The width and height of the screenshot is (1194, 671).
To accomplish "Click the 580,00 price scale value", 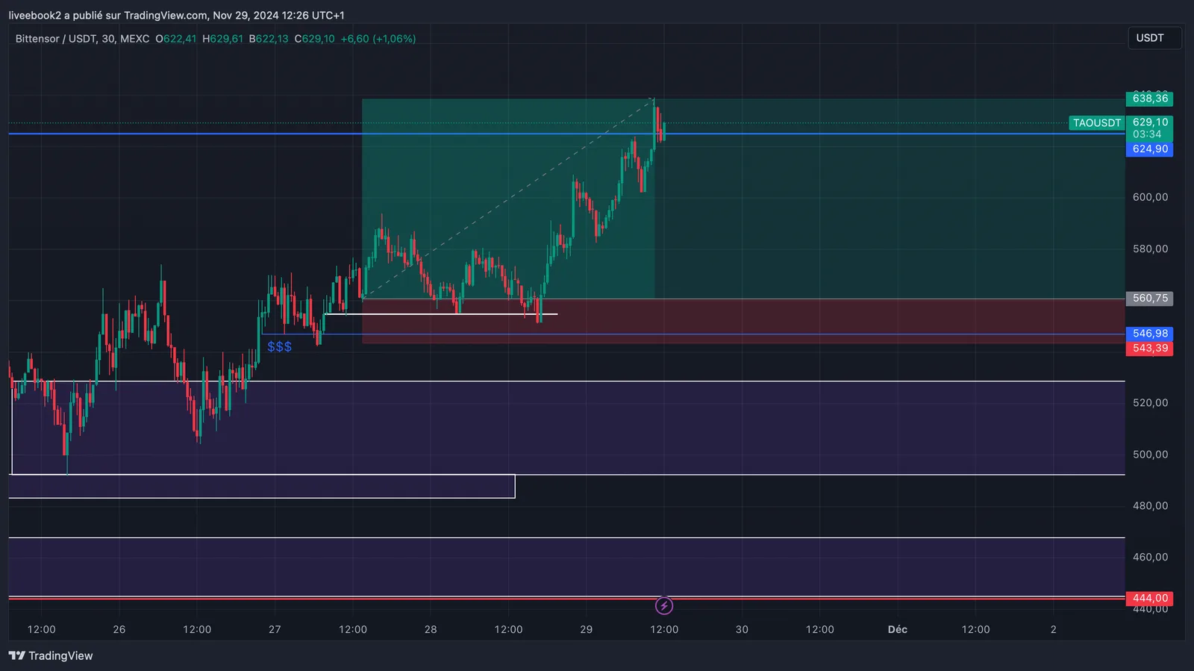I will 1150,249.
